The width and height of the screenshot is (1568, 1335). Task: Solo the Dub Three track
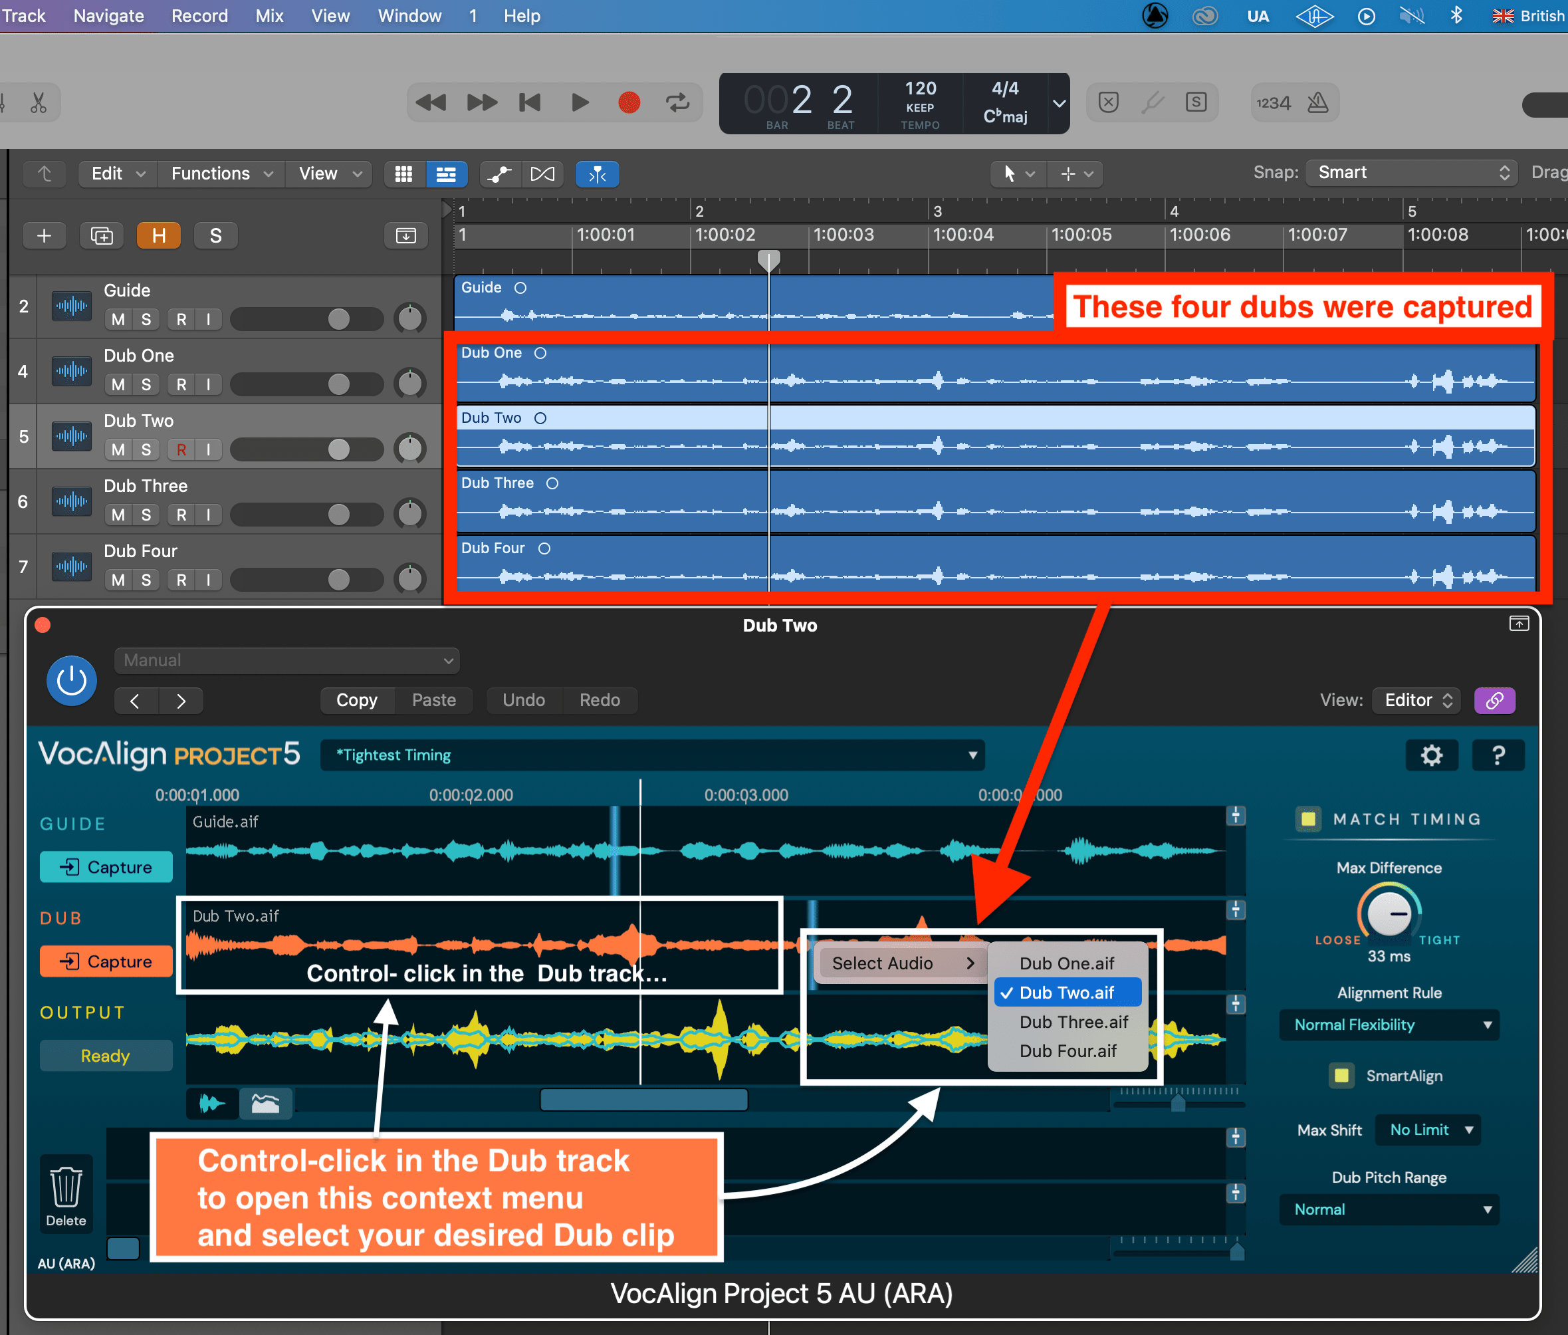coord(147,515)
